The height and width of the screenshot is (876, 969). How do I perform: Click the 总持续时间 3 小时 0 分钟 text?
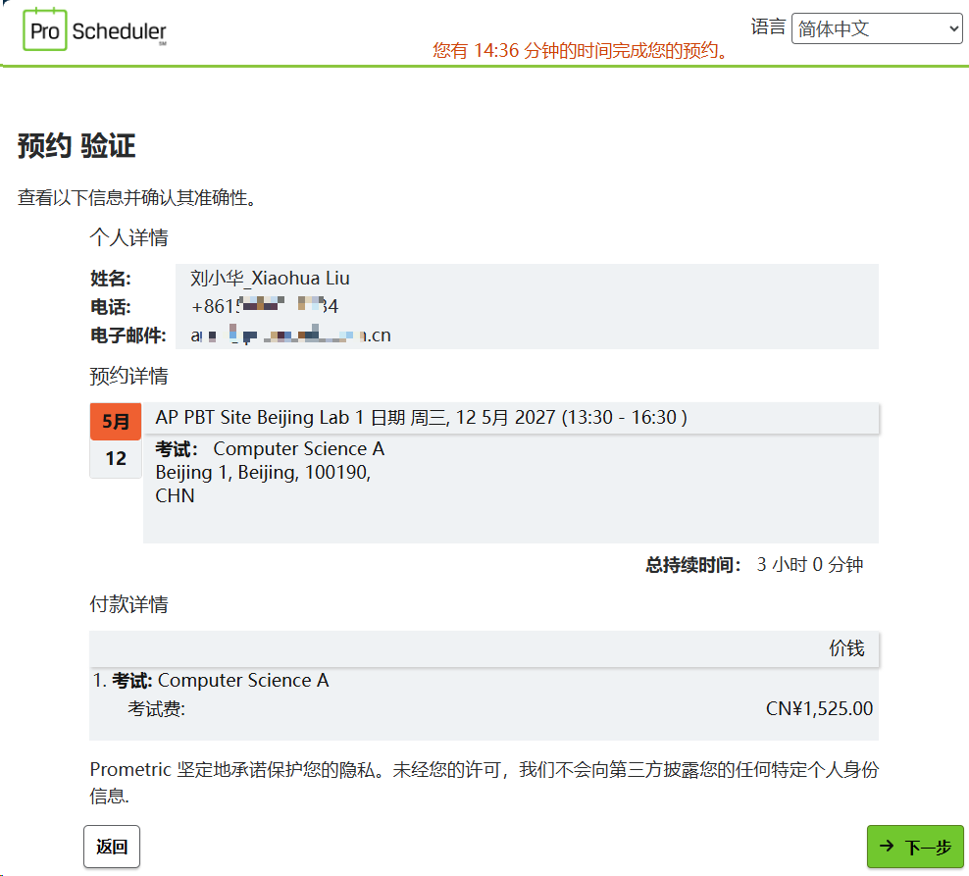click(x=754, y=564)
